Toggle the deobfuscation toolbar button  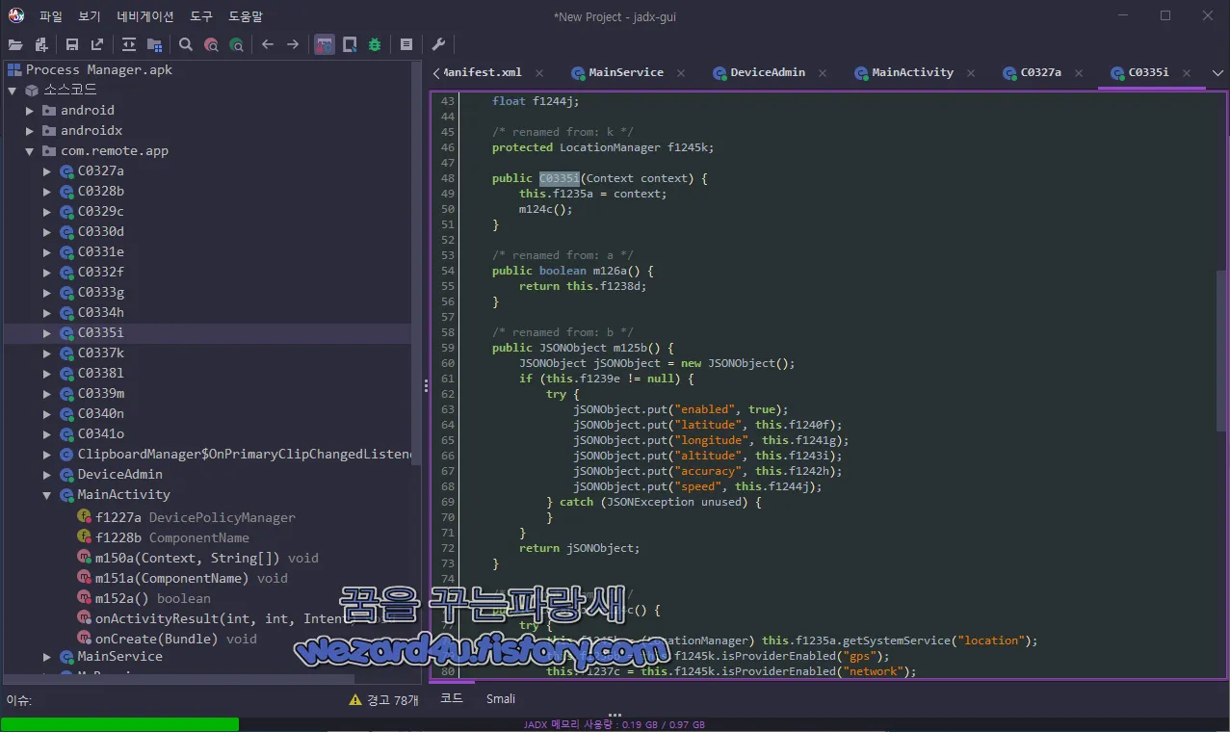coord(325,44)
